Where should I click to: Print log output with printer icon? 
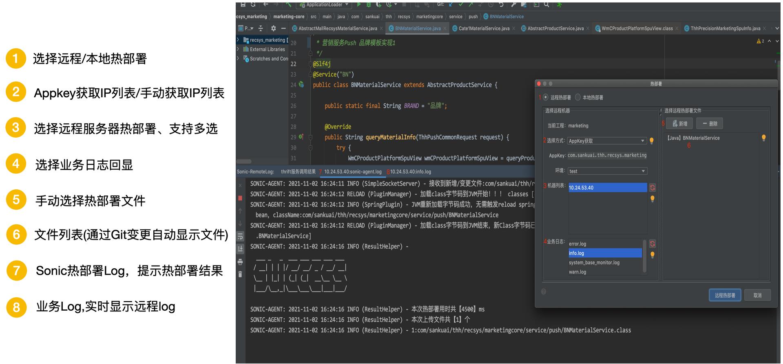coord(240,261)
